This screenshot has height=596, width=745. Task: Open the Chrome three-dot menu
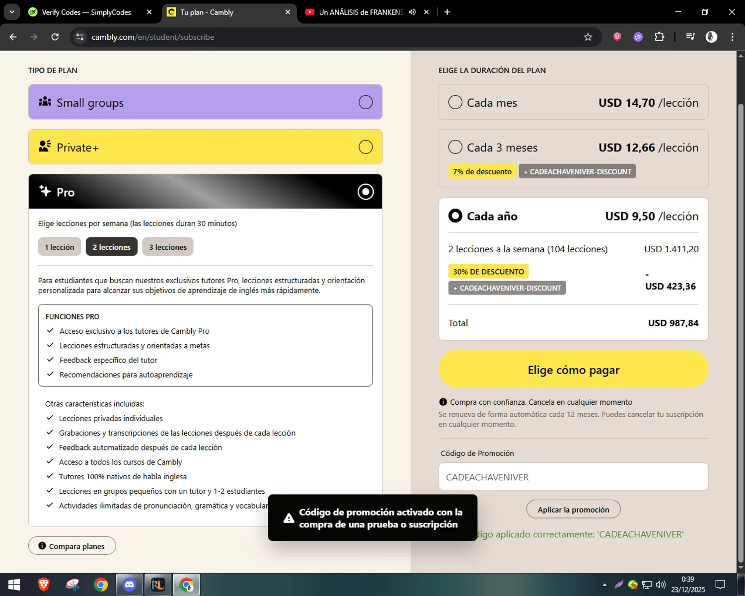pos(732,37)
